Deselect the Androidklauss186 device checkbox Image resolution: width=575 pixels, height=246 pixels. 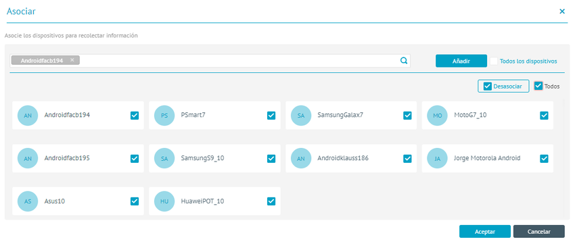click(x=408, y=158)
